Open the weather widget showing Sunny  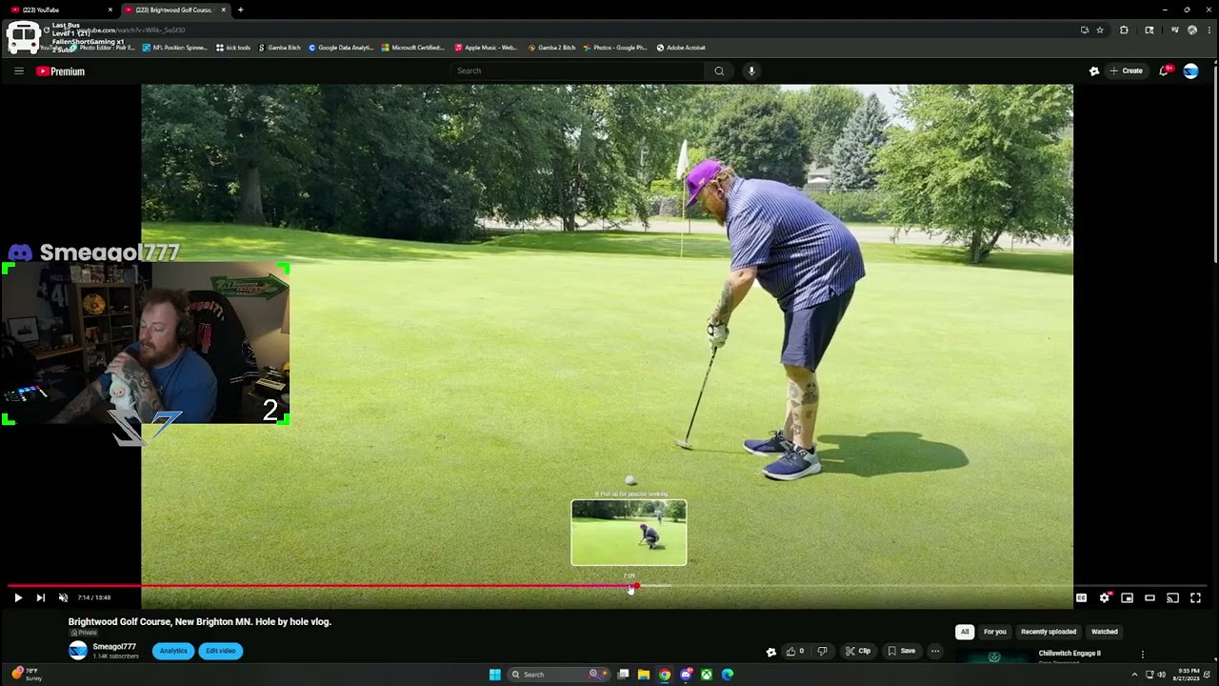click(27, 675)
